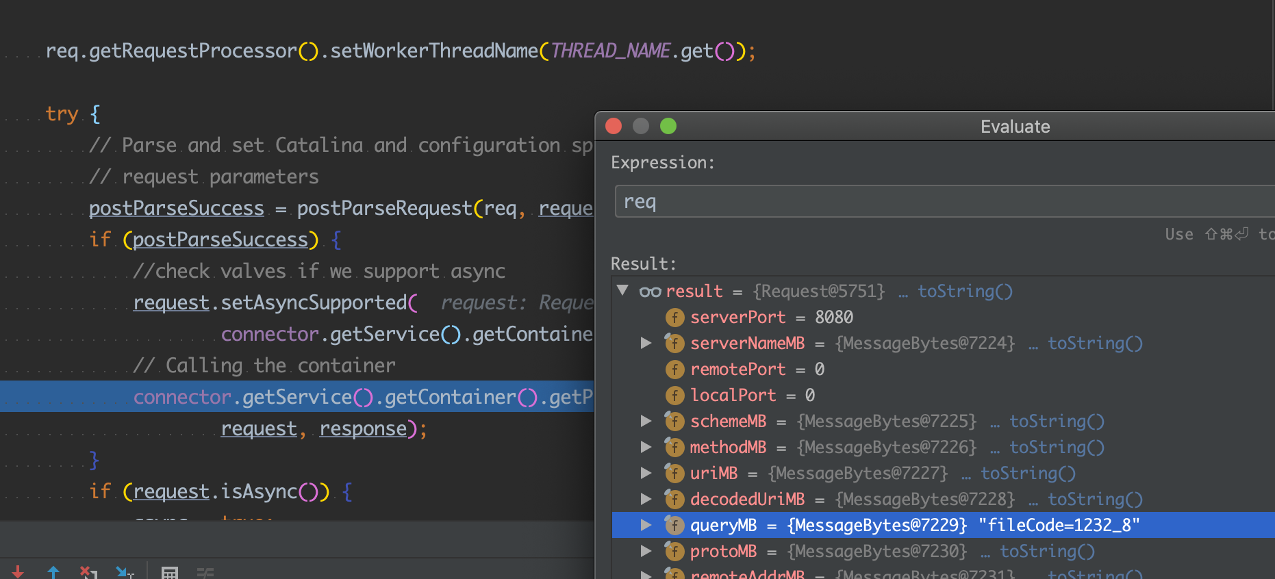
Task: Click the Result: label in Evaluate dialog
Action: [643, 264]
